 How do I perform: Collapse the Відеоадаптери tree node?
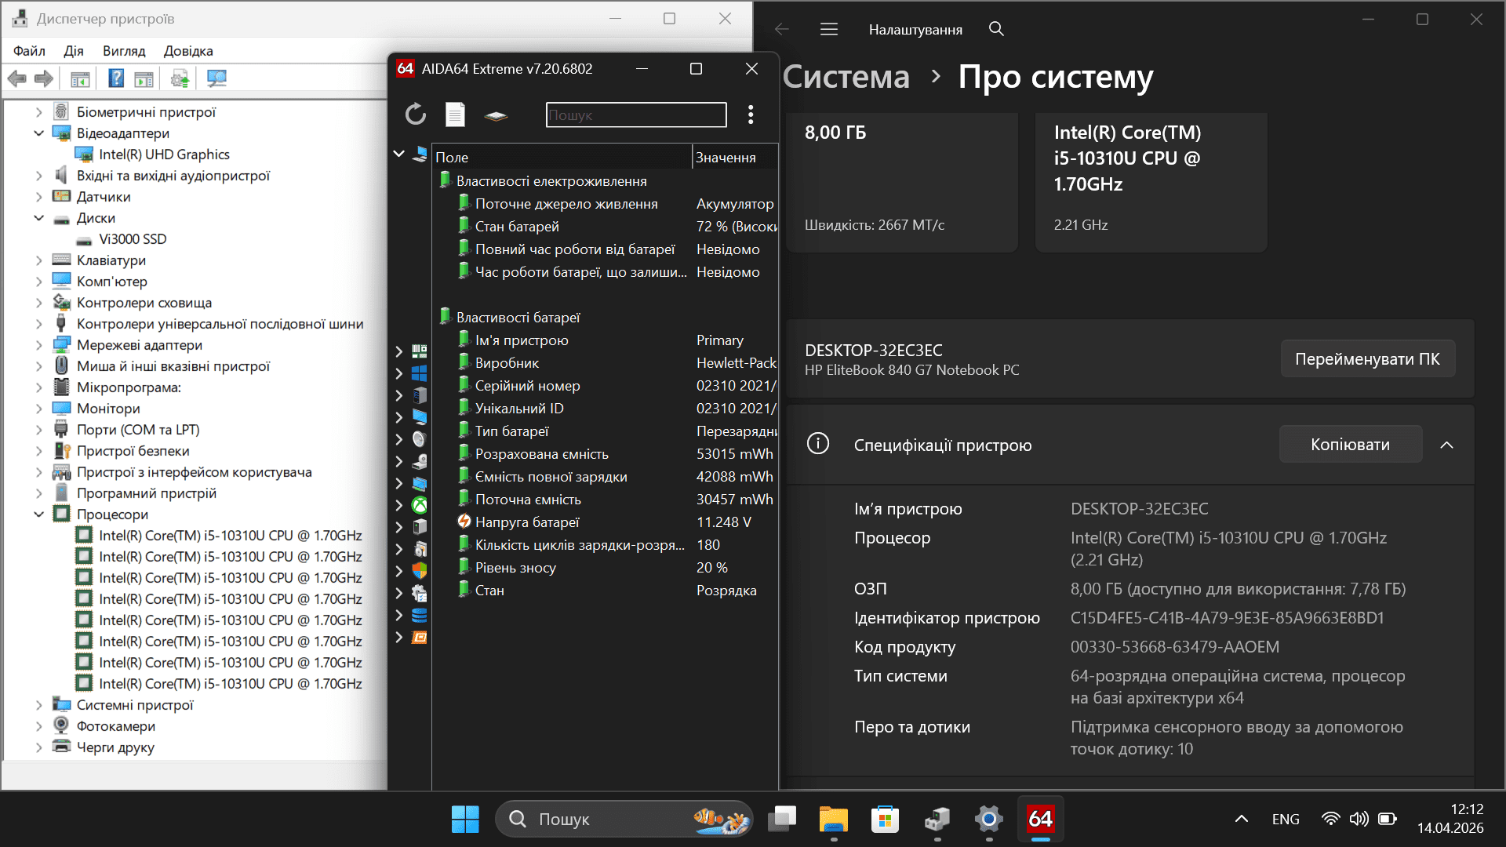pyautogui.click(x=38, y=133)
